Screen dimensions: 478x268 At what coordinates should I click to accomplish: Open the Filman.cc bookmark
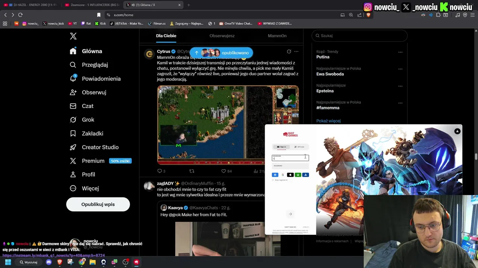coord(157,23)
